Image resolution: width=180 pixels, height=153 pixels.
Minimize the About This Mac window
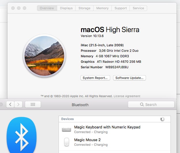pos(19,8)
